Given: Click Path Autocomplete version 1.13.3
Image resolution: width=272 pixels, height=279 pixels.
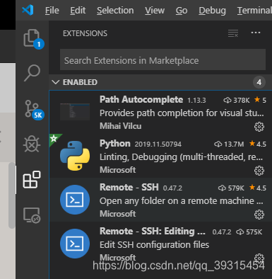Looking at the screenshot, I should pos(196,101).
